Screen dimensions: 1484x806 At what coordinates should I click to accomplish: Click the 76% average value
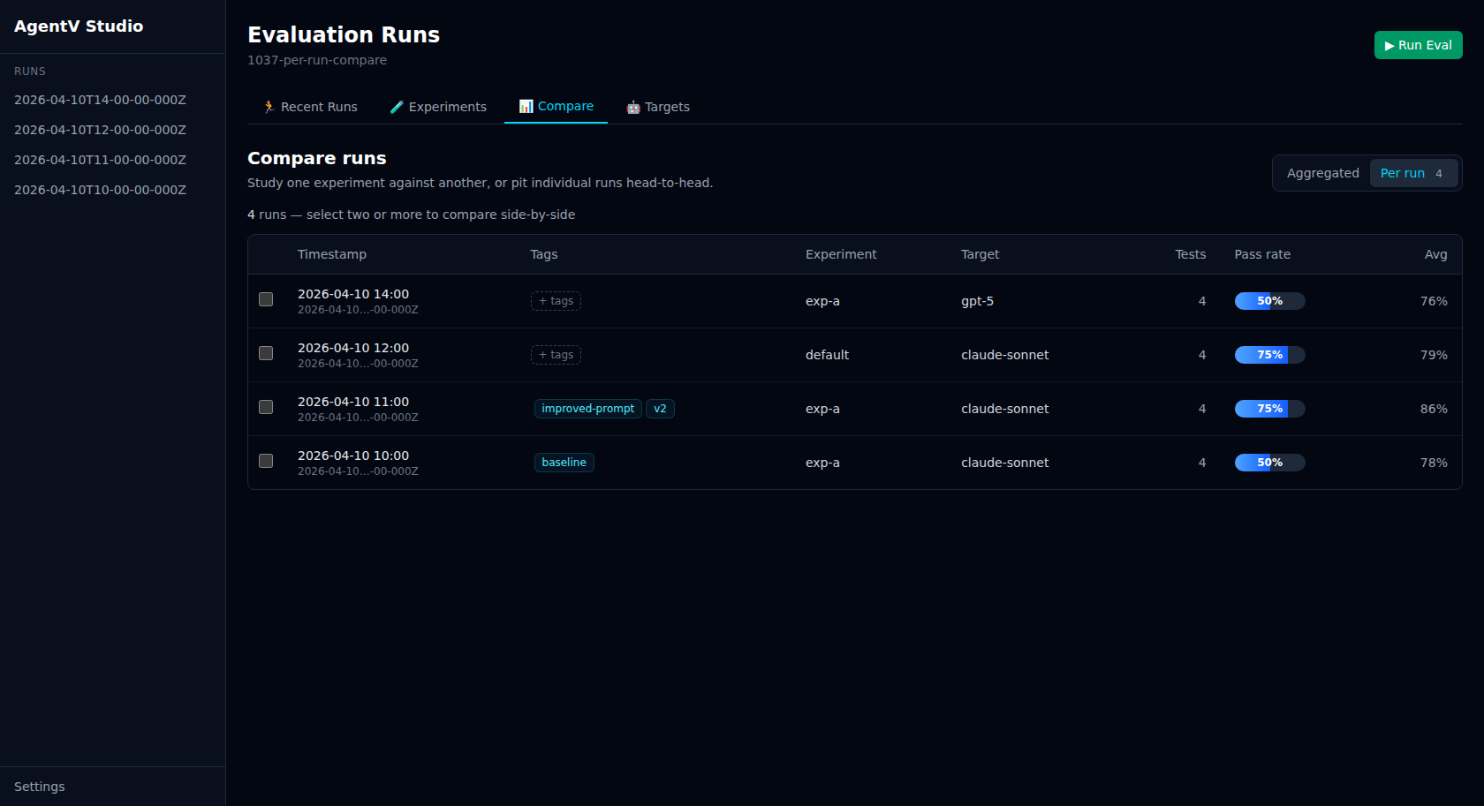pyautogui.click(x=1434, y=301)
